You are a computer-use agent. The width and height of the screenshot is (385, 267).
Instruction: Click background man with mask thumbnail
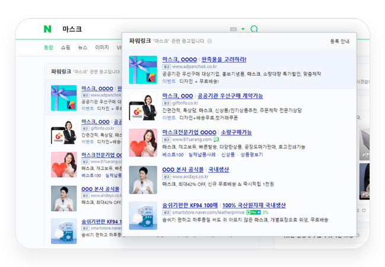tap(64, 198)
